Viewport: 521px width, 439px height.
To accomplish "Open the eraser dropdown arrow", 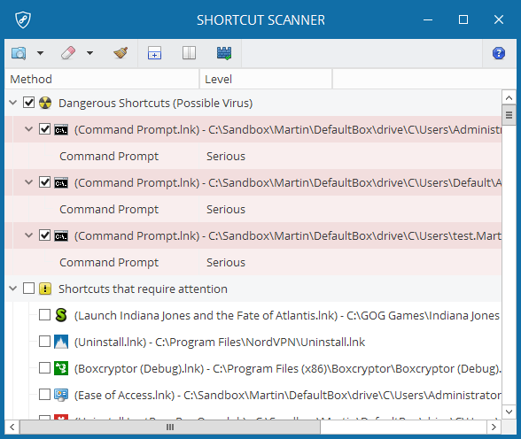I will pyautogui.click(x=89, y=53).
